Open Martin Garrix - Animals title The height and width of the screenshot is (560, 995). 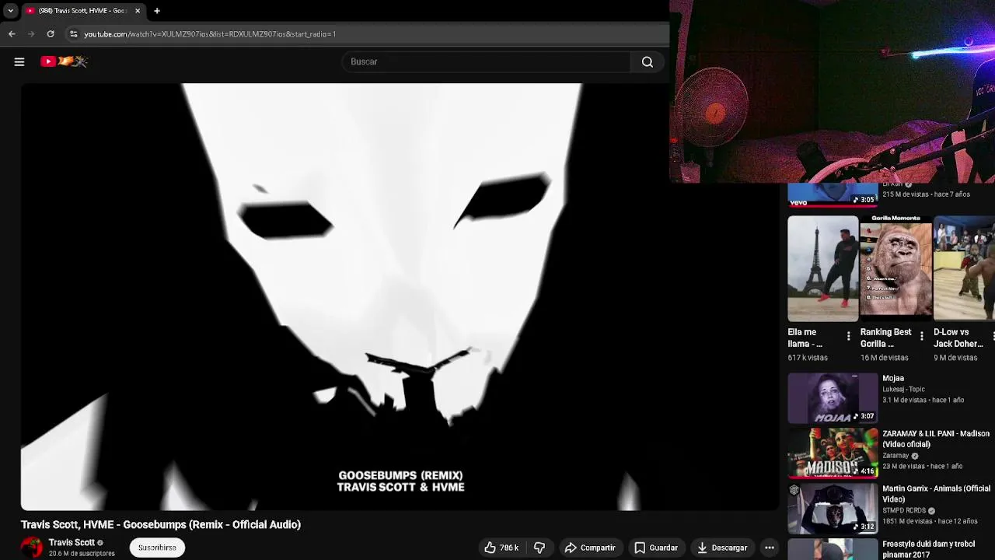pyautogui.click(x=936, y=494)
